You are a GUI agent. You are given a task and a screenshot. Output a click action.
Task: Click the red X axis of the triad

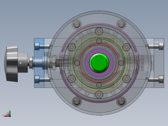point(7,116)
